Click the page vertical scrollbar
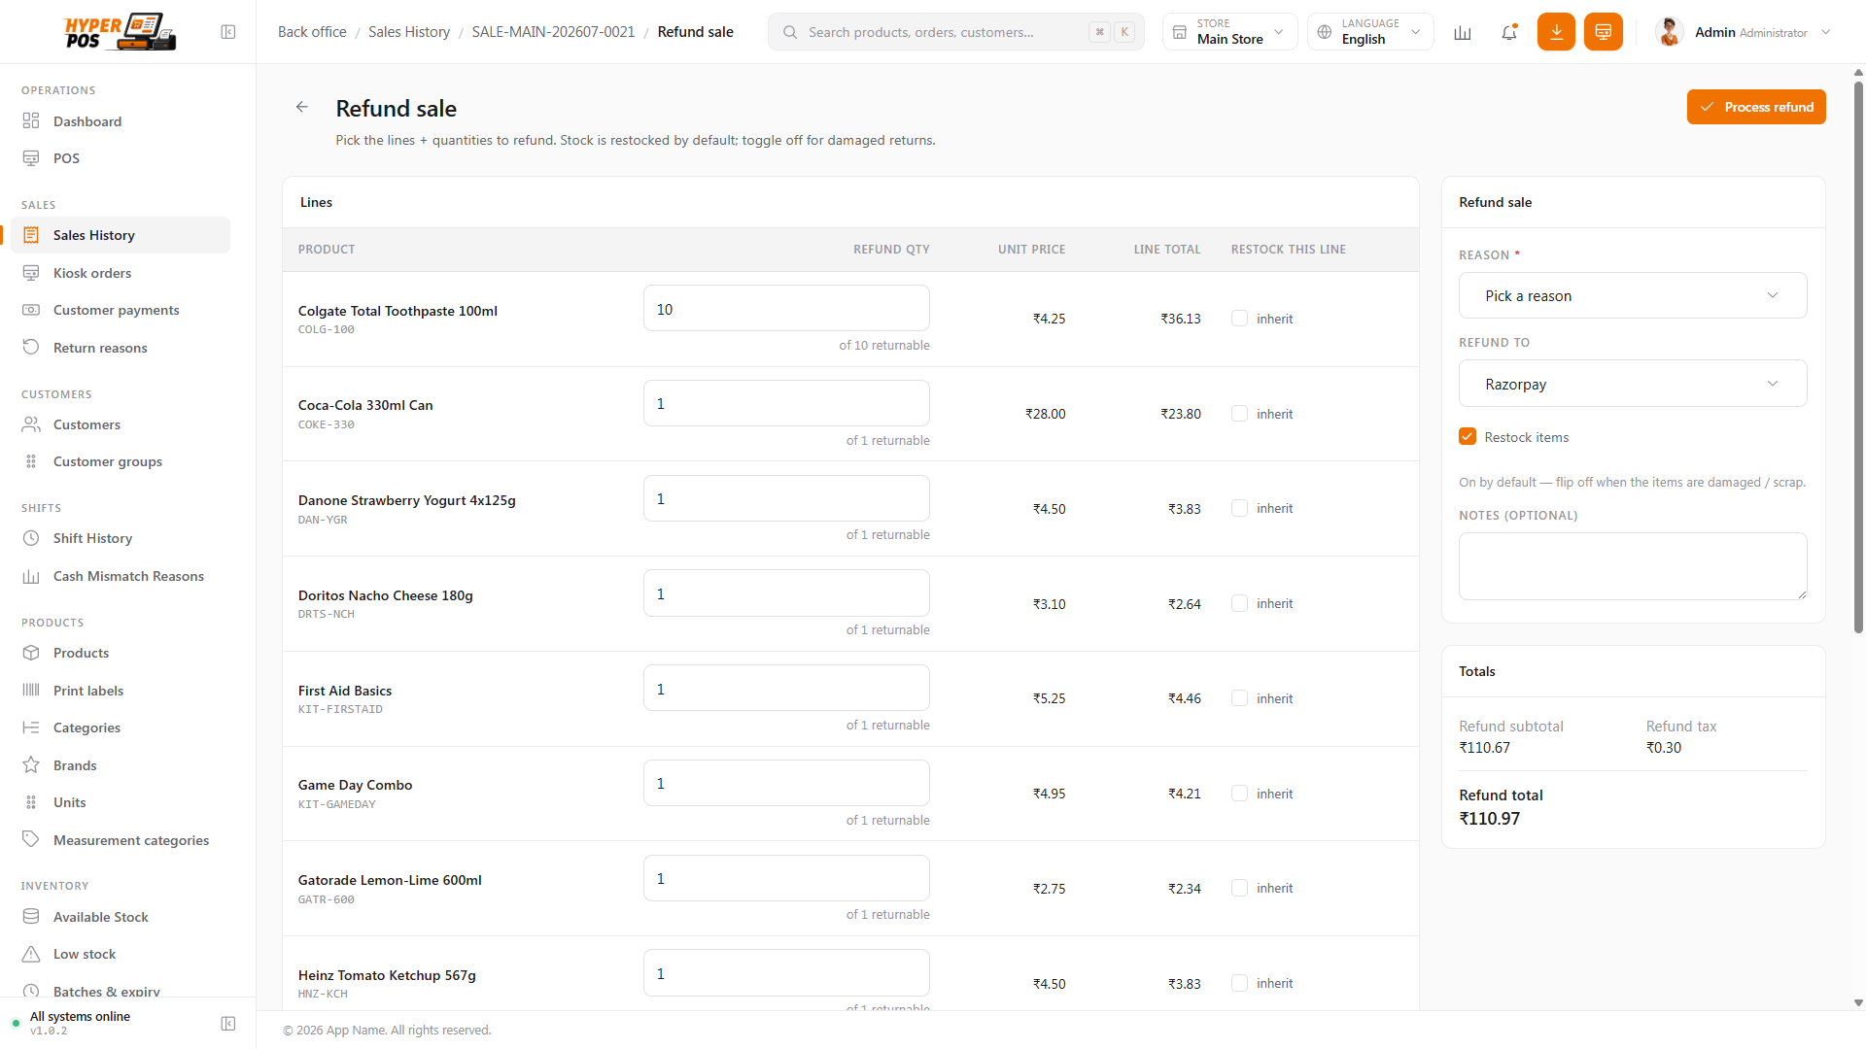 pyautogui.click(x=1858, y=356)
